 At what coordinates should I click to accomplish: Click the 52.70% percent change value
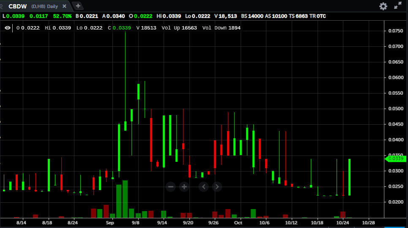tap(62, 16)
